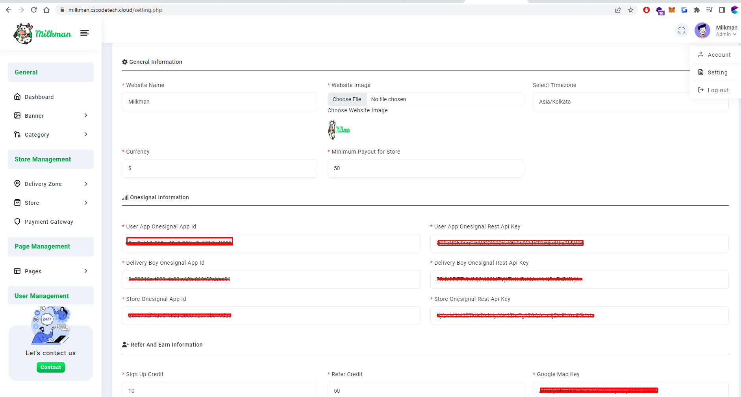Click the Milkman admin avatar
Viewport: 741px width, 397px height.
click(702, 30)
